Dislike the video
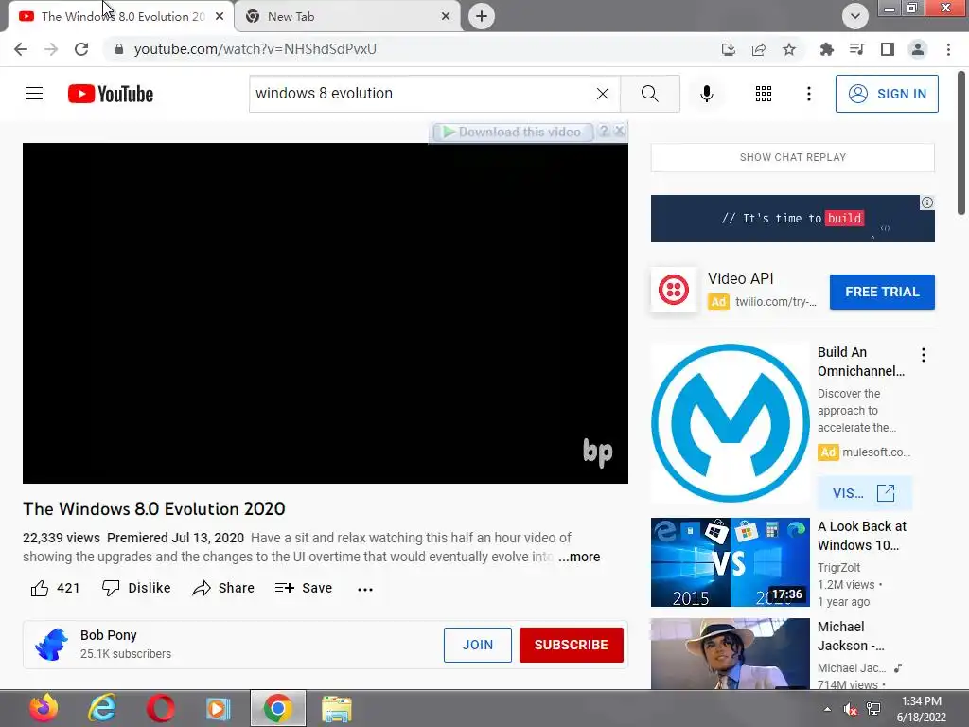969x727 pixels. pos(136,588)
